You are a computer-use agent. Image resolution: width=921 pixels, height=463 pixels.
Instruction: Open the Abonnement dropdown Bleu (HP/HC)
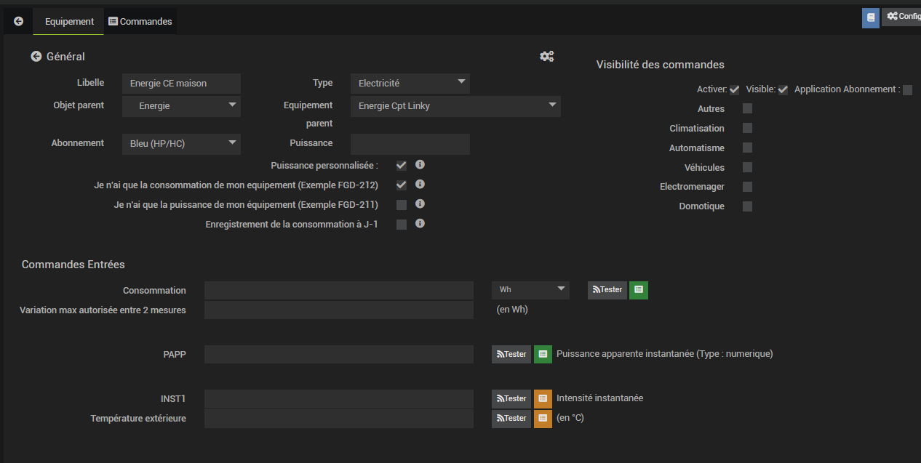181,144
